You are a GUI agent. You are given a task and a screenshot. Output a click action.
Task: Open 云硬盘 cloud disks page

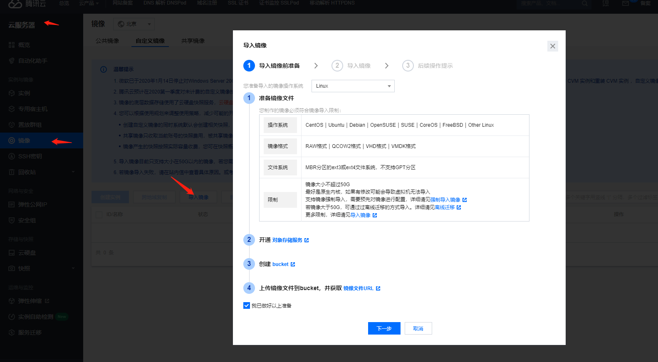27,253
